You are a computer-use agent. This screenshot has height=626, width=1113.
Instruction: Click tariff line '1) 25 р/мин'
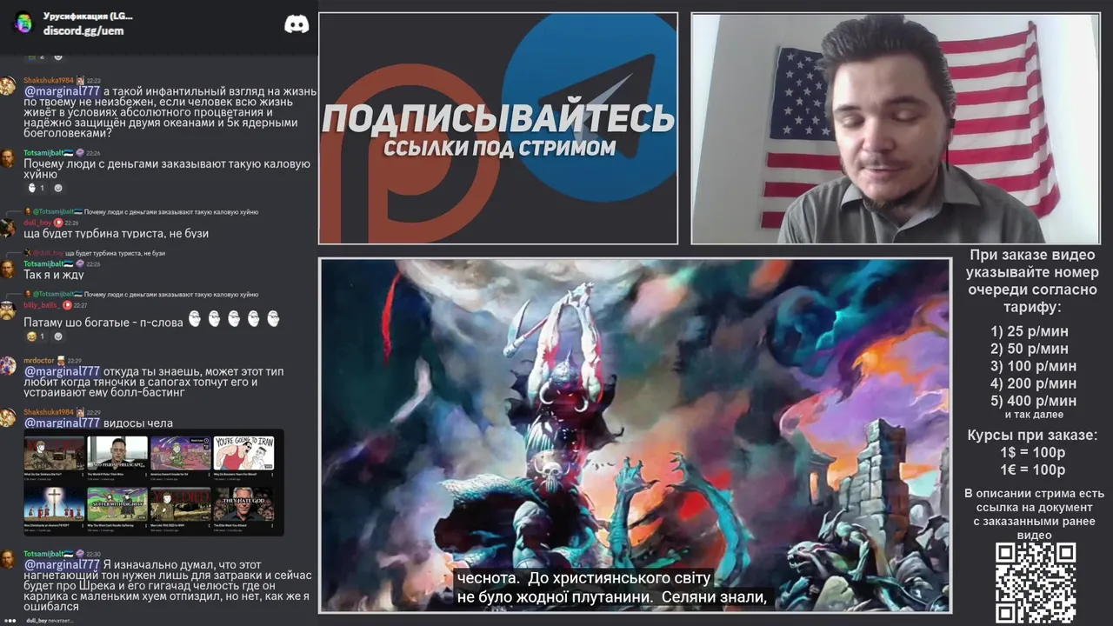coord(1030,331)
